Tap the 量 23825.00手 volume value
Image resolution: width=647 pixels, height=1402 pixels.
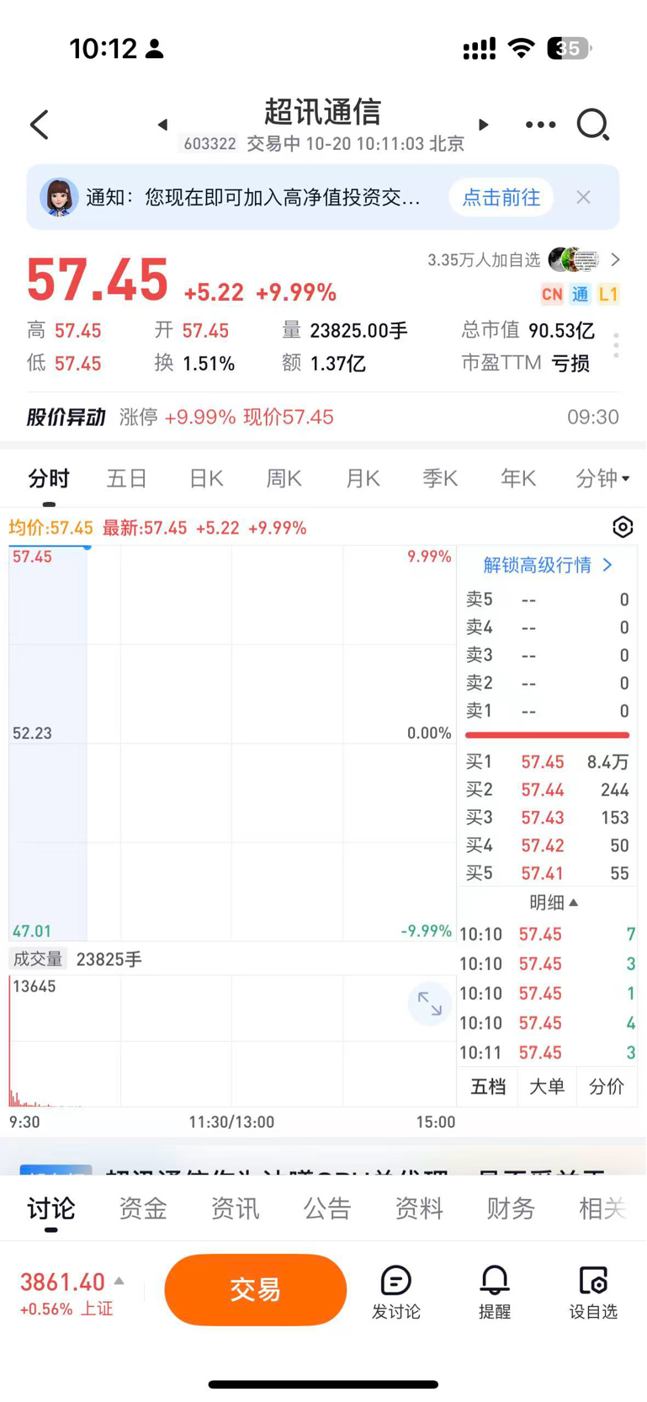pos(359,330)
